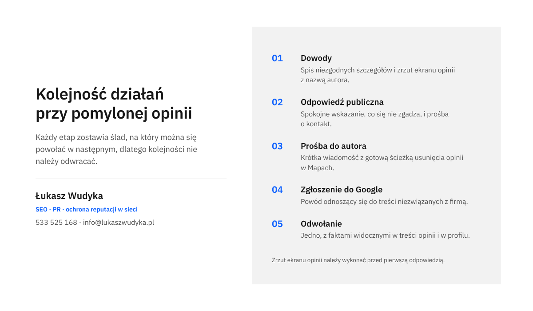Click the step title "Zgłoszenie do Google"
Screen dimensions: 533x311
pyautogui.click(x=342, y=190)
